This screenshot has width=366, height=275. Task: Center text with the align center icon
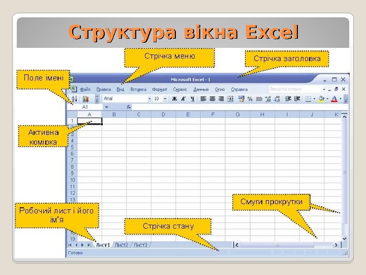pyautogui.click(x=212, y=99)
